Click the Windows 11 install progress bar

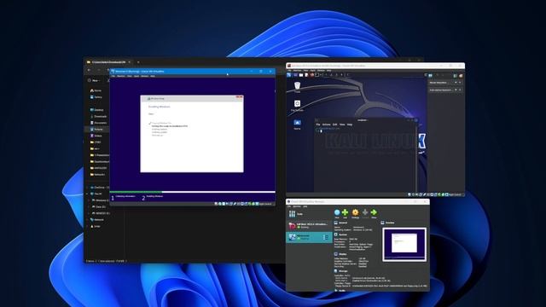[x=192, y=192]
